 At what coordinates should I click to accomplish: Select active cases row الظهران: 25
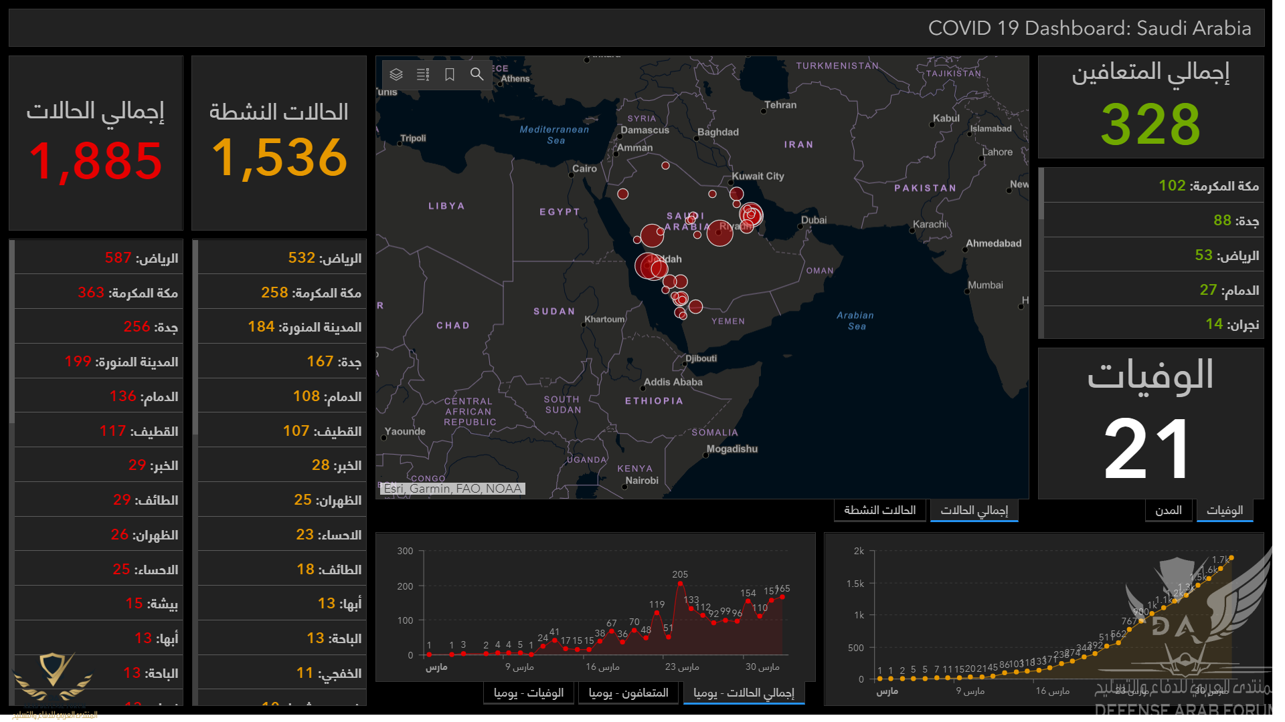coord(282,499)
